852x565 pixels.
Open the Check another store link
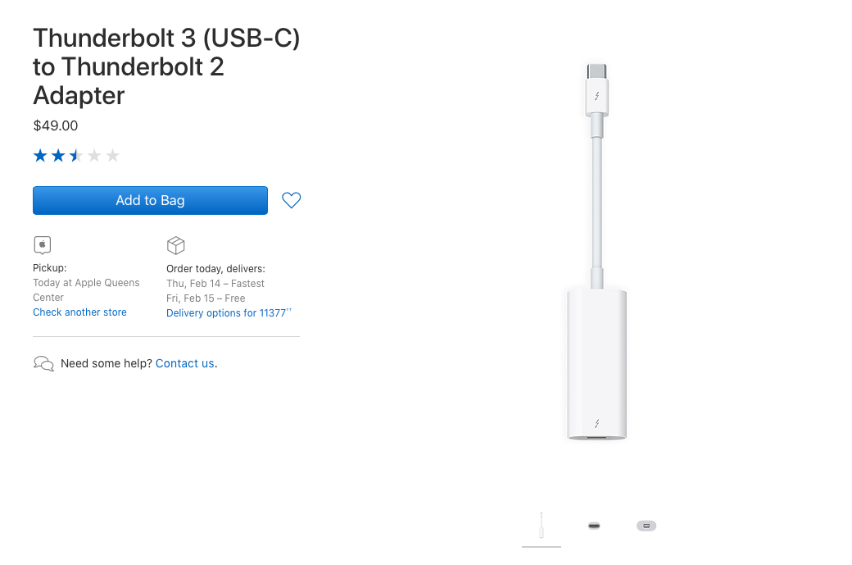tap(79, 312)
